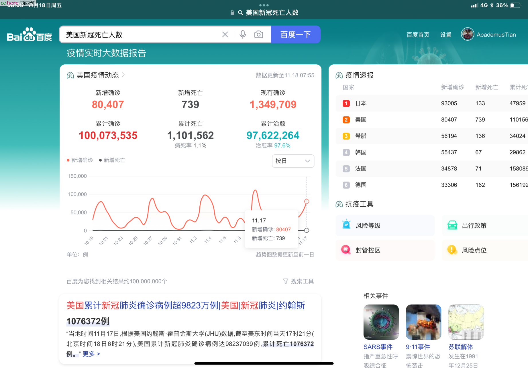Tap the three-dot multitasking menu at top

click(x=264, y=5)
